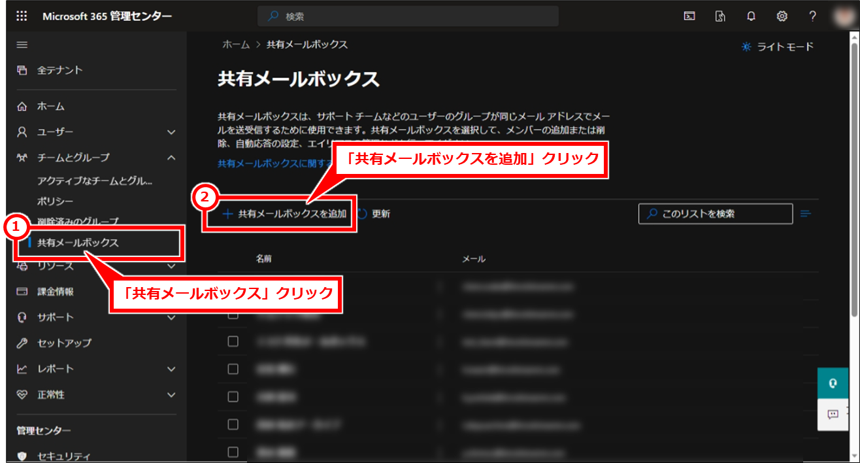
Task: Click the レポート chart icon
Action: tap(22, 369)
